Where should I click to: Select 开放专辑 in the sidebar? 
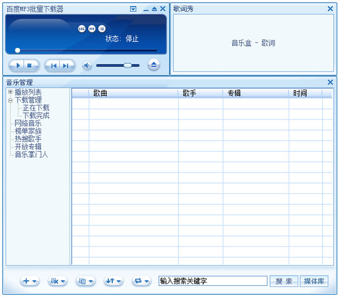point(28,147)
